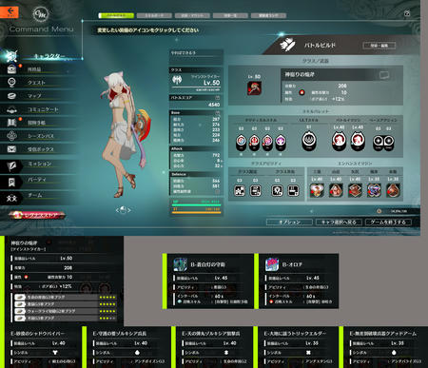The image size is (428, 368).
Task: Click the fifth Lv.35 enhance imagine icon
Action: pyautogui.click(x=393, y=190)
